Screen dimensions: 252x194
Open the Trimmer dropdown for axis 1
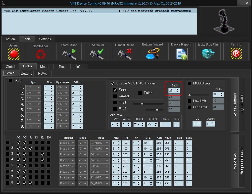click(67, 143)
